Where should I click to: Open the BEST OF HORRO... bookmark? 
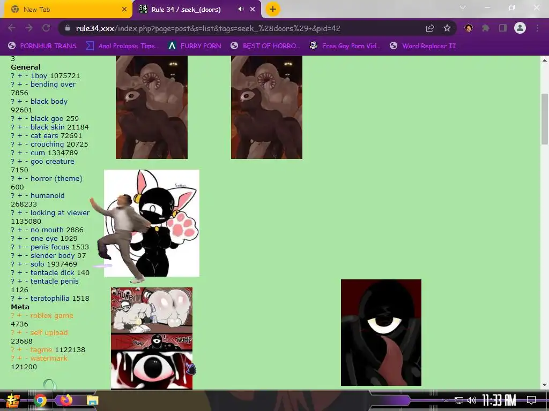click(266, 46)
